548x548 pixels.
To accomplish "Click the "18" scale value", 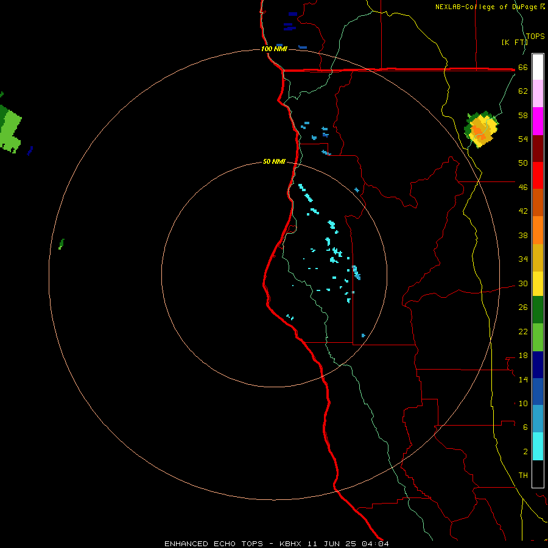I will coord(523,356).
